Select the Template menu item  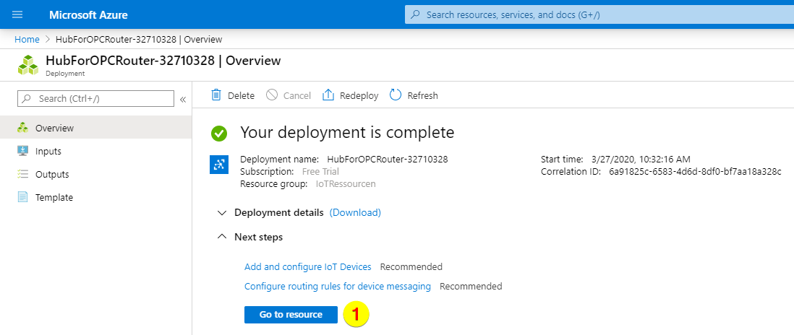(54, 197)
